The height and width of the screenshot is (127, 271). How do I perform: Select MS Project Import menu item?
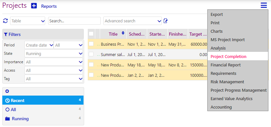(x=238, y=40)
